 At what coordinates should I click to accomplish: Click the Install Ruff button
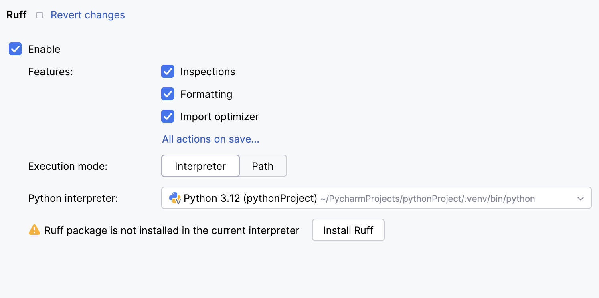(348, 230)
